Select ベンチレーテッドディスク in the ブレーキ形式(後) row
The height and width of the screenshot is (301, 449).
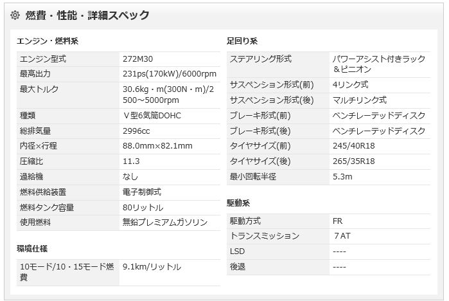tap(379, 131)
